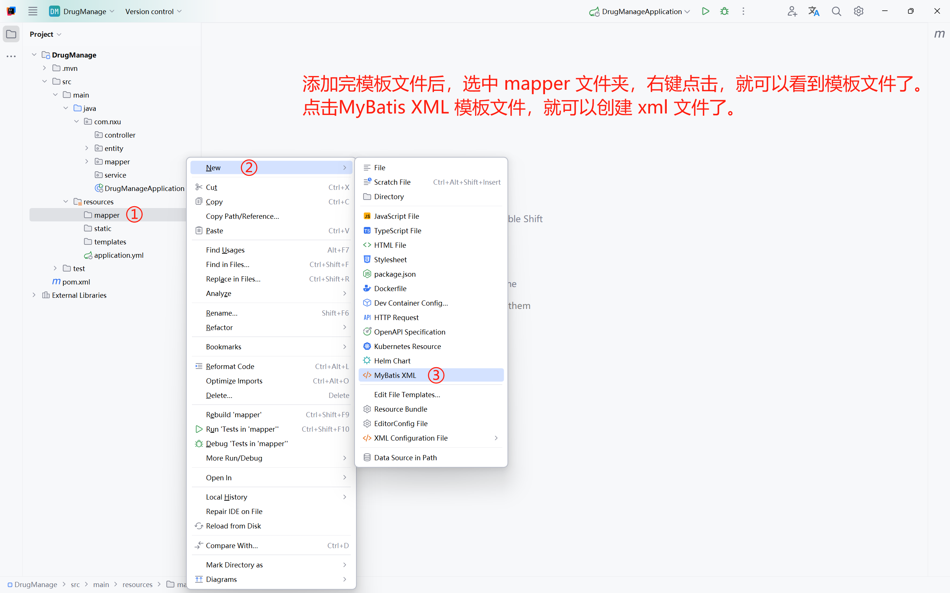Run DrugManageApplication with the green play icon
The height and width of the screenshot is (593, 950).
(x=705, y=11)
